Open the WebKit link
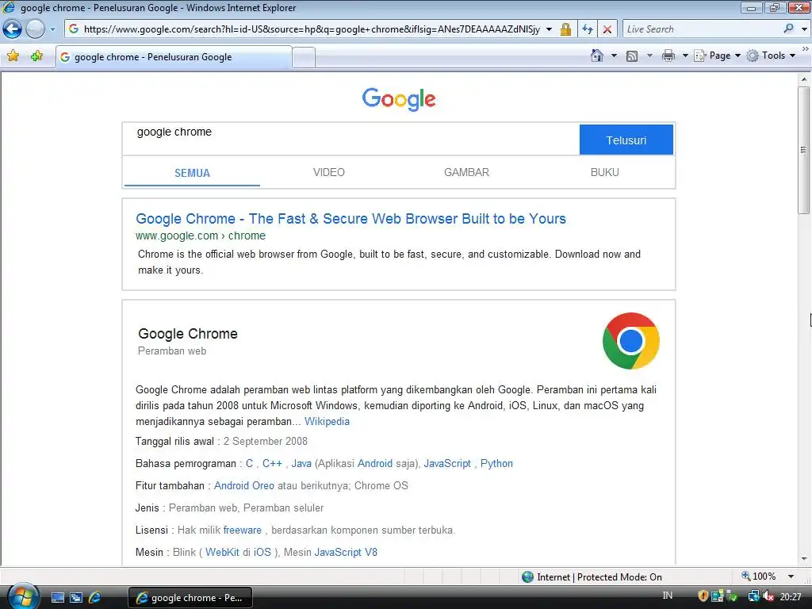The height and width of the screenshot is (609, 812). coord(222,552)
